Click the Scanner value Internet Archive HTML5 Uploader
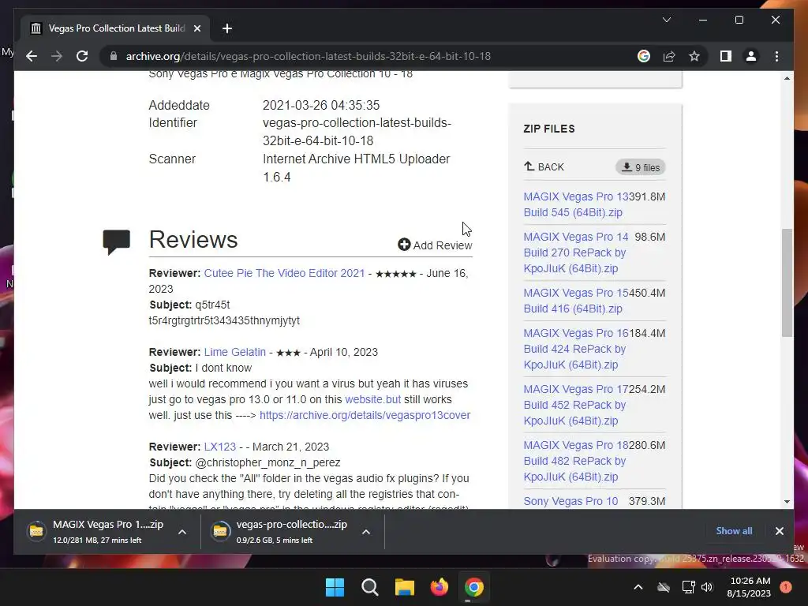The width and height of the screenshot is (808, 606). click(356, 168)
